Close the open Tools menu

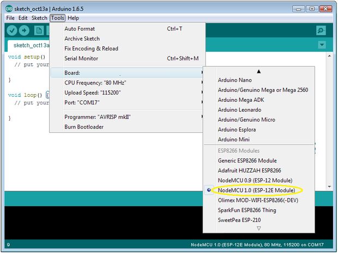tap(58, 18)
